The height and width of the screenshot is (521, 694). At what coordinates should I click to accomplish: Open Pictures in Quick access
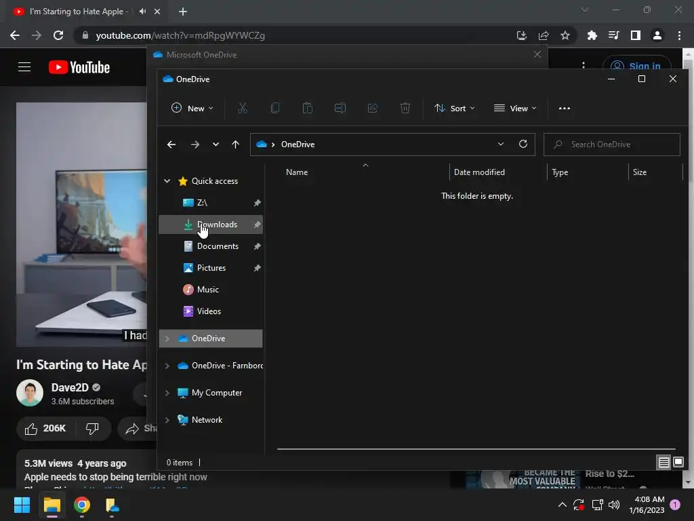(x=211, y=267)
